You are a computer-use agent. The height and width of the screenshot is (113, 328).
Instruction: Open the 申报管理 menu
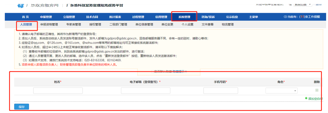point(46,17)
